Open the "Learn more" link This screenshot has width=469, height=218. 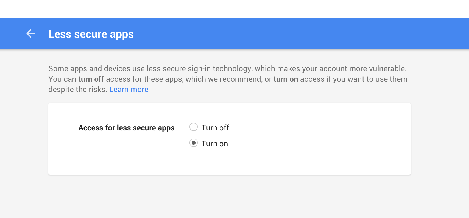129,90
